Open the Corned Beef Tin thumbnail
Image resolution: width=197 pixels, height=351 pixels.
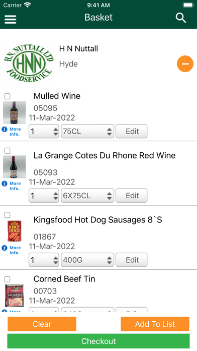(14, 296)
